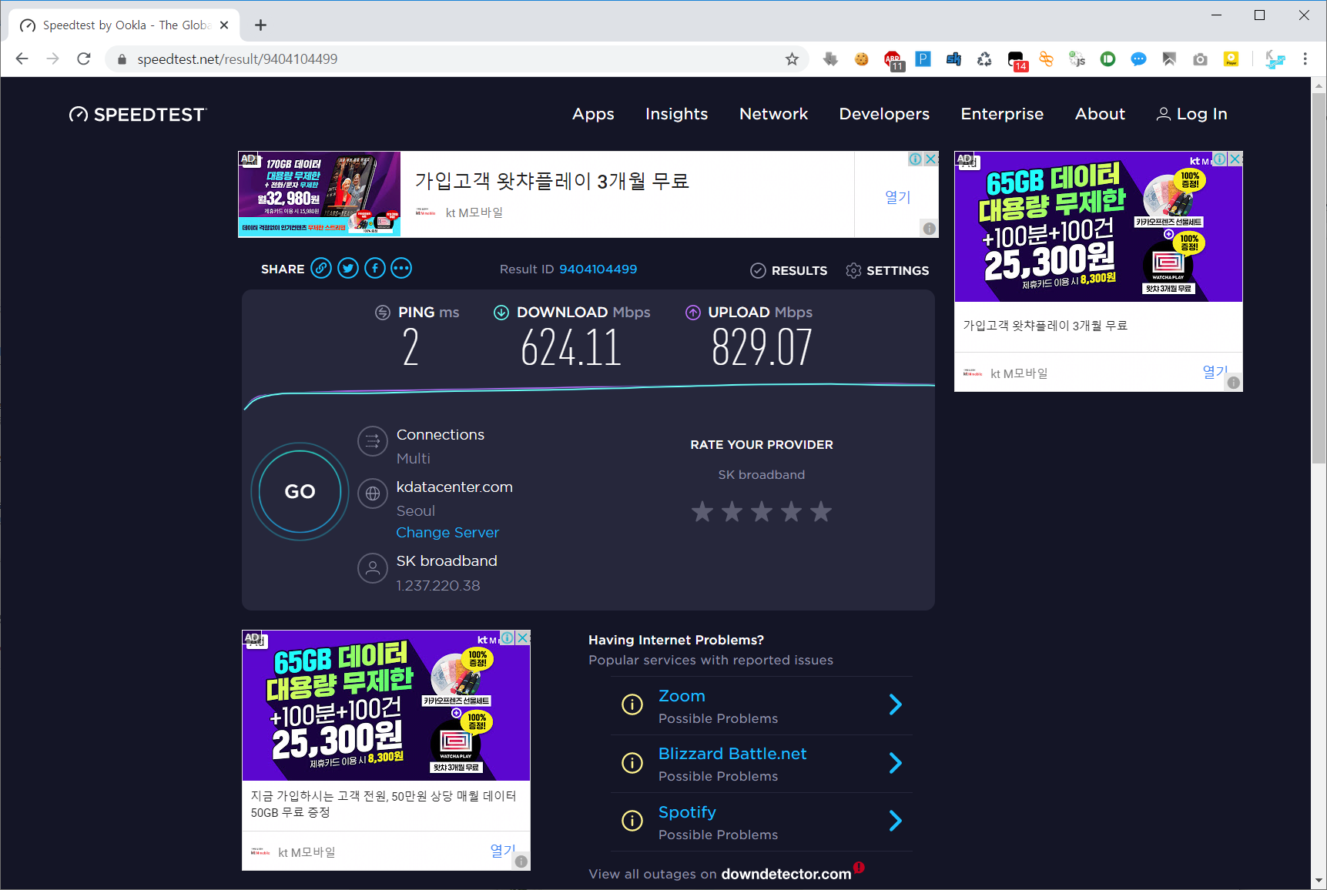Open the recycle arrows extension icon
Viewport: 1327px width, 890px height.
click(984, 59)
